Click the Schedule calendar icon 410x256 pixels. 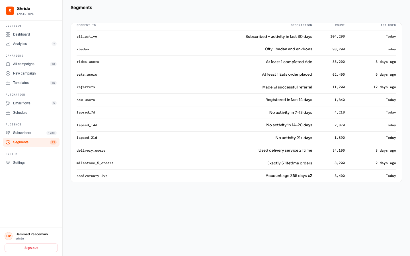8,113
